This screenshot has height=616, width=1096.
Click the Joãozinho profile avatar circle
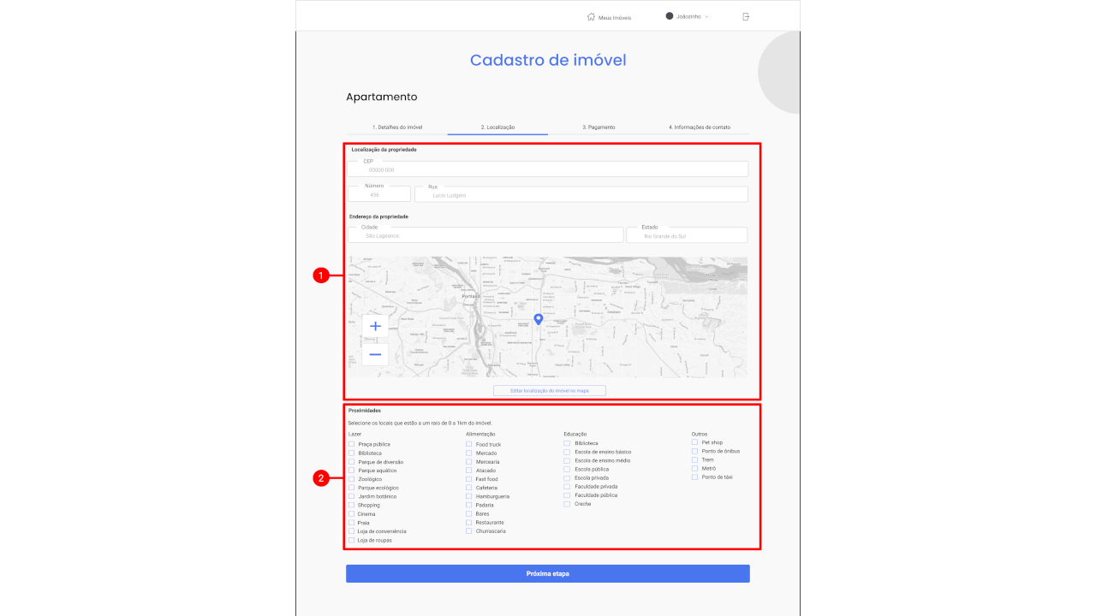[670, 16]
